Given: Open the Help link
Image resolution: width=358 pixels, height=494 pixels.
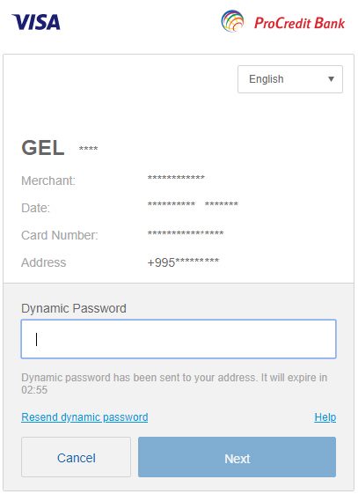Looking at the screenshot, I should click(325, 417).
